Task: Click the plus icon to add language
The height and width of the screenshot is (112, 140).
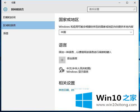Action: pos(62,60)
